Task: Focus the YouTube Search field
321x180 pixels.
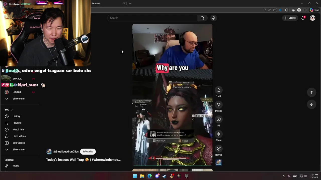Action: [x=152, y=18]
